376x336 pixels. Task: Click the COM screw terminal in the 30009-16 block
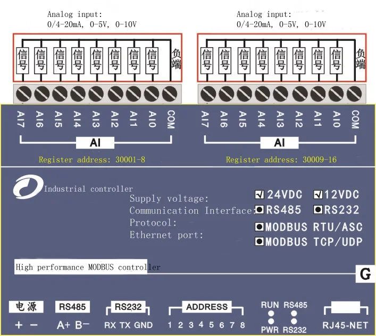tap(354, 93)
